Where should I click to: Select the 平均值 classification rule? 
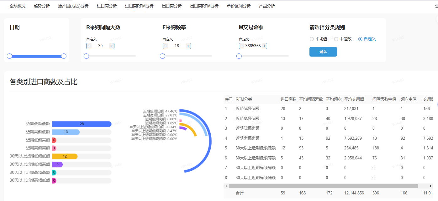tap(312, 39)
